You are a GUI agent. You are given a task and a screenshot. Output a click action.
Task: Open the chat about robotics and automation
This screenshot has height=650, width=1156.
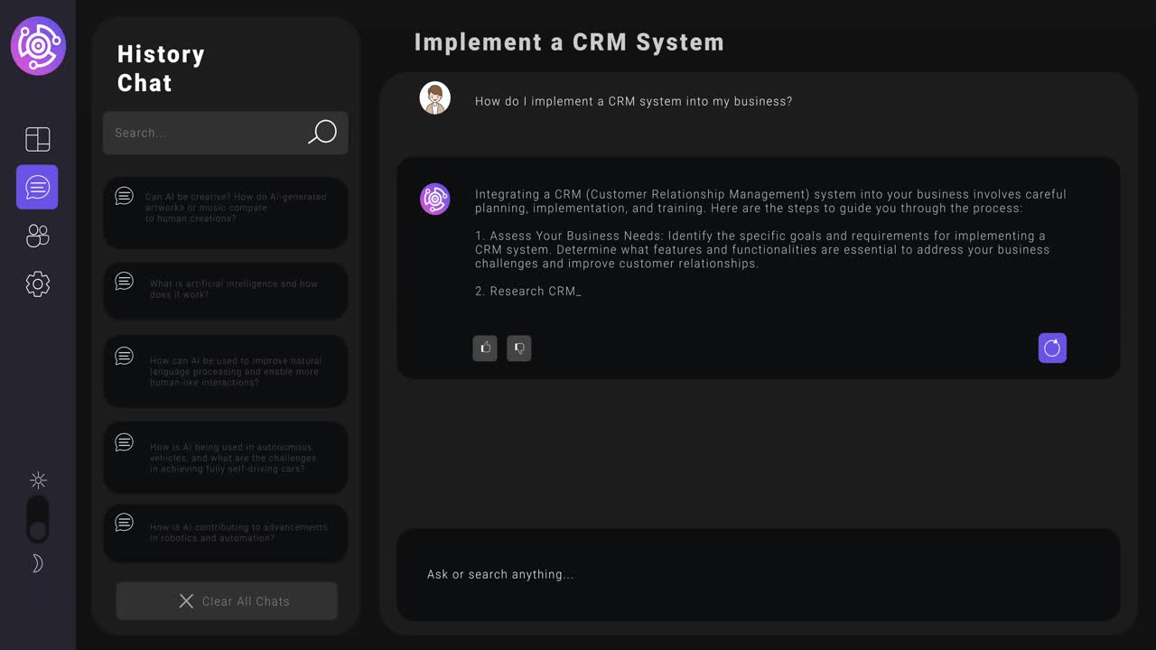(x=225, y=533)
